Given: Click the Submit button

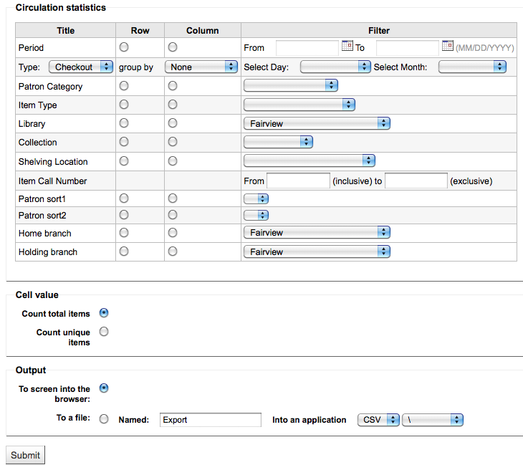Looking at the screenshot, I should coord(25,455).
